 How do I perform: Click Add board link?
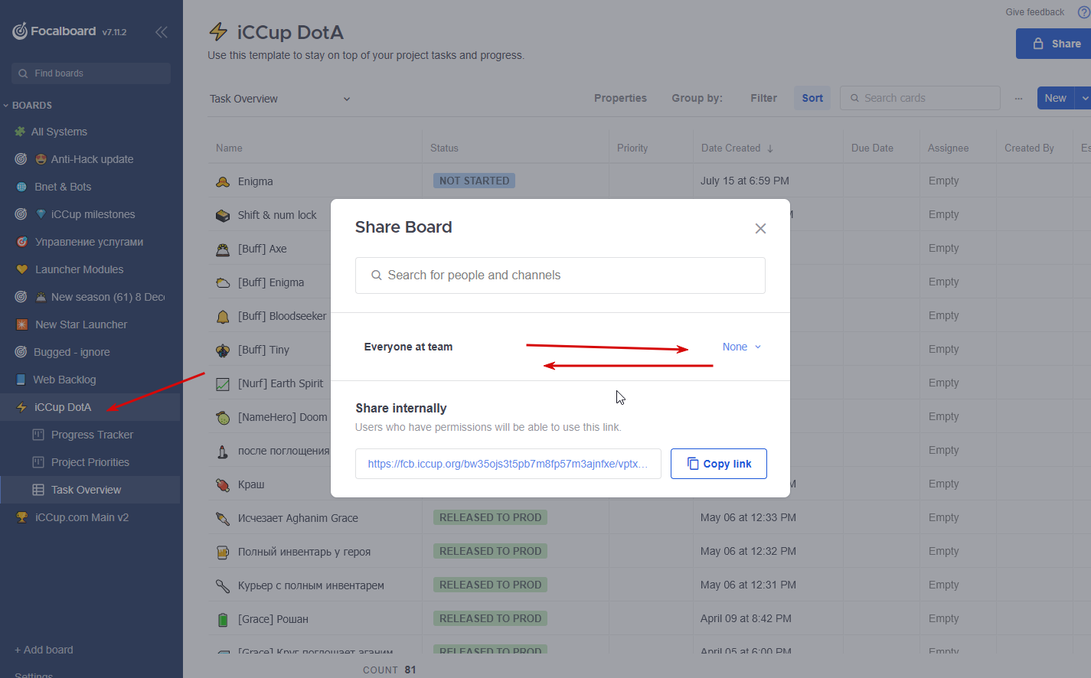(x=44, y=650)
